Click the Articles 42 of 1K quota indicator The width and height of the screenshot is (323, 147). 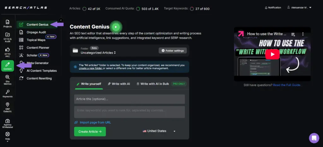85,9
